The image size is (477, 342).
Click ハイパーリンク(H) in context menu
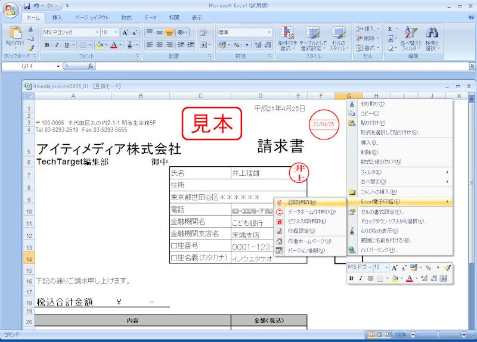pos(399,250)
